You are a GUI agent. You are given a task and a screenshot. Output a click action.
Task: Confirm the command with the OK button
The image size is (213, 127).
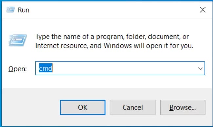[x=83, y=107]
